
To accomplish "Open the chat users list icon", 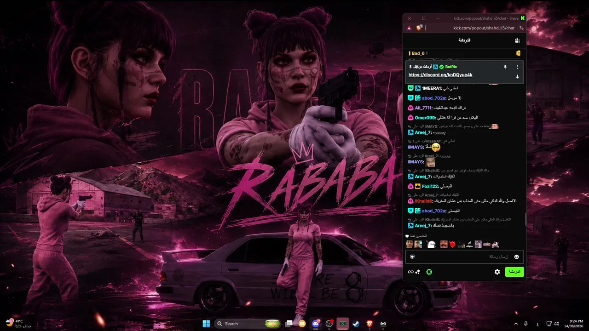I will click(x=517, y=40).
